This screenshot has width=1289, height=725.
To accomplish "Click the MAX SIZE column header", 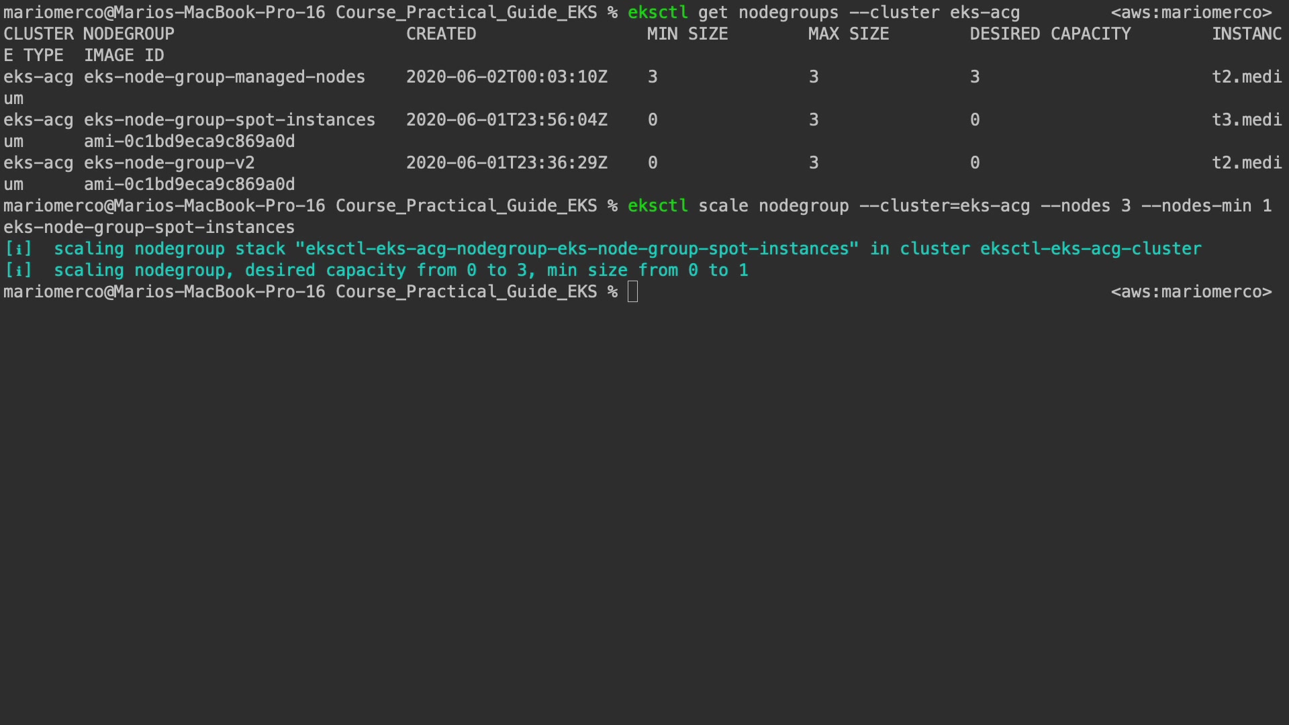I will [849, 34].
